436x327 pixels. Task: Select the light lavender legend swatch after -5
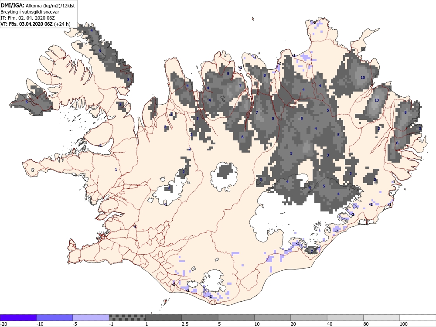pyautogui.click(x=91, y=317)
